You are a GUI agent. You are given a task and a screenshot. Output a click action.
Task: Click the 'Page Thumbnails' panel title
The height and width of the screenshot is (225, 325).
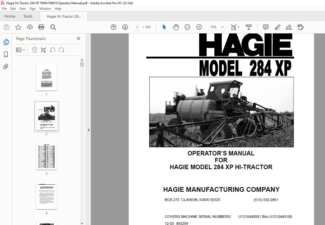tap(31, 39)
